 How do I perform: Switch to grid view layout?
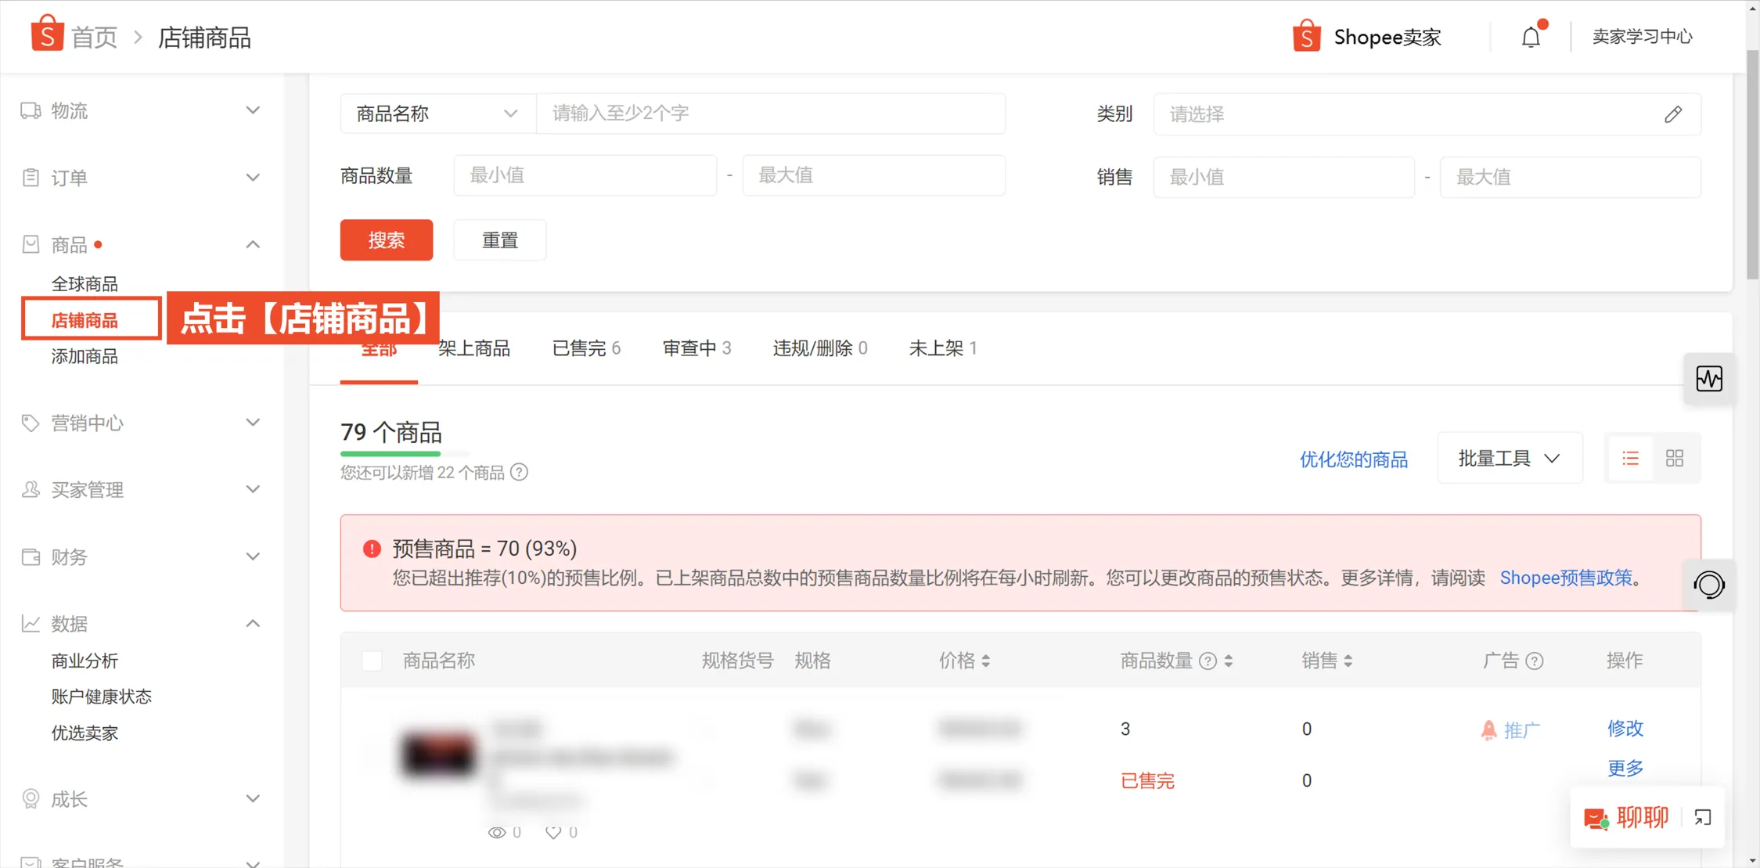click(x=1675, y=458)
